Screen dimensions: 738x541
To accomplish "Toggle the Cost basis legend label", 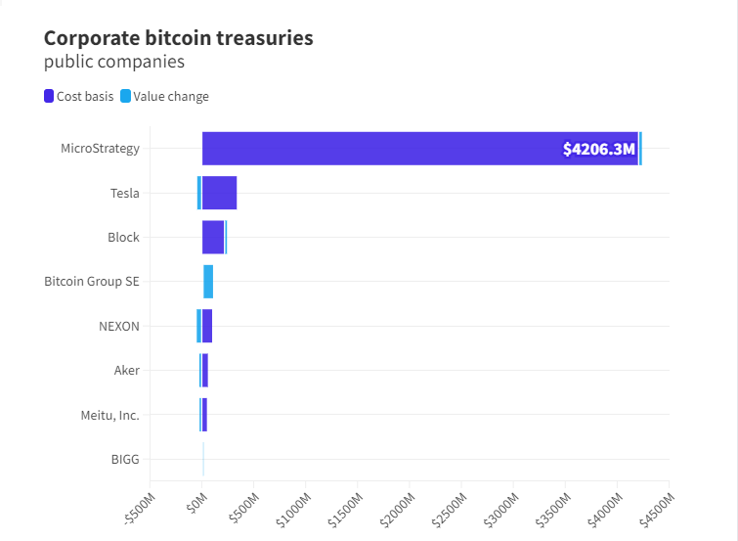I will pos(85,96).
